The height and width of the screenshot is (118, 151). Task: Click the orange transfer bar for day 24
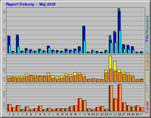[x=111, y=98]
